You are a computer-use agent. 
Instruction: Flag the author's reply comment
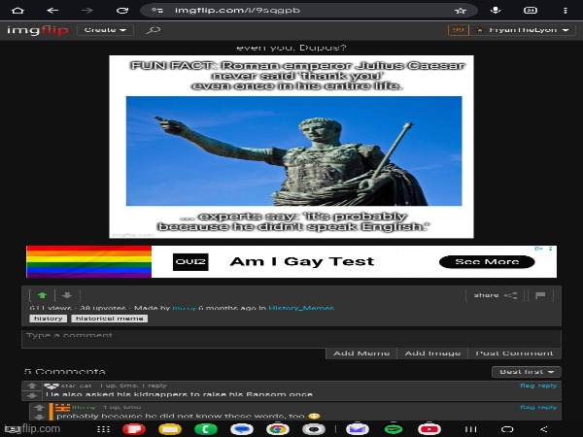(528, 407)
